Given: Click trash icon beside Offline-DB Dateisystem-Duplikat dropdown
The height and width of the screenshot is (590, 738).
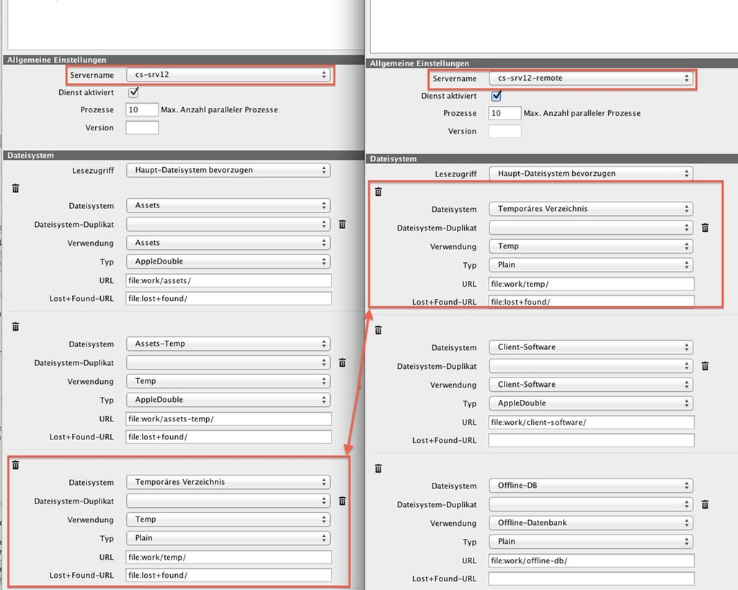Looking at the screenshot, I should pyautogui.click(x=705, y=504).
